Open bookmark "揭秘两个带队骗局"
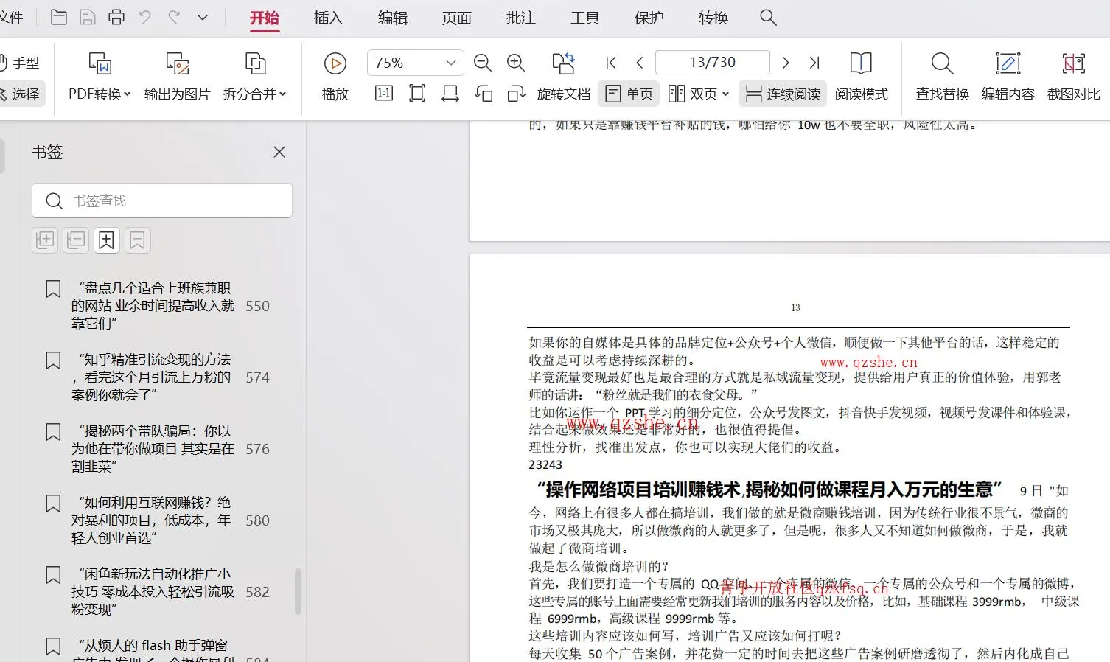This screenshot has width=1110, height=662. pyautogui.click(x=152, y=448)
